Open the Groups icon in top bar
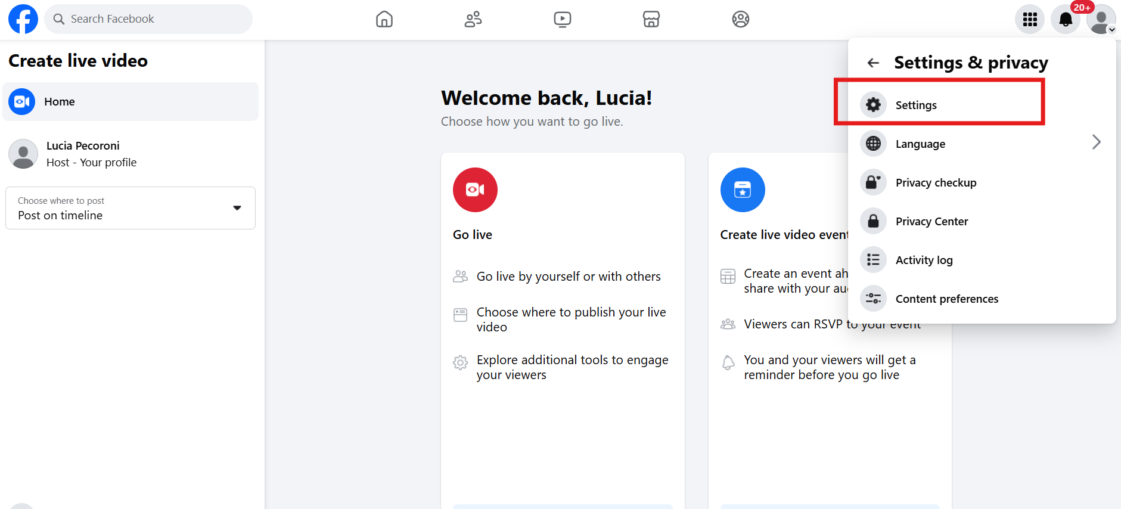1121x509 pixels. [740, 20]
